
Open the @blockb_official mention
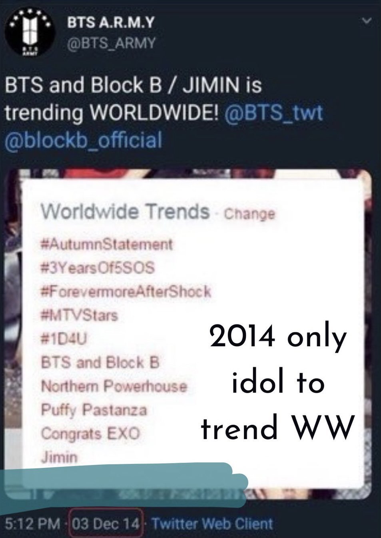(83, 141)
